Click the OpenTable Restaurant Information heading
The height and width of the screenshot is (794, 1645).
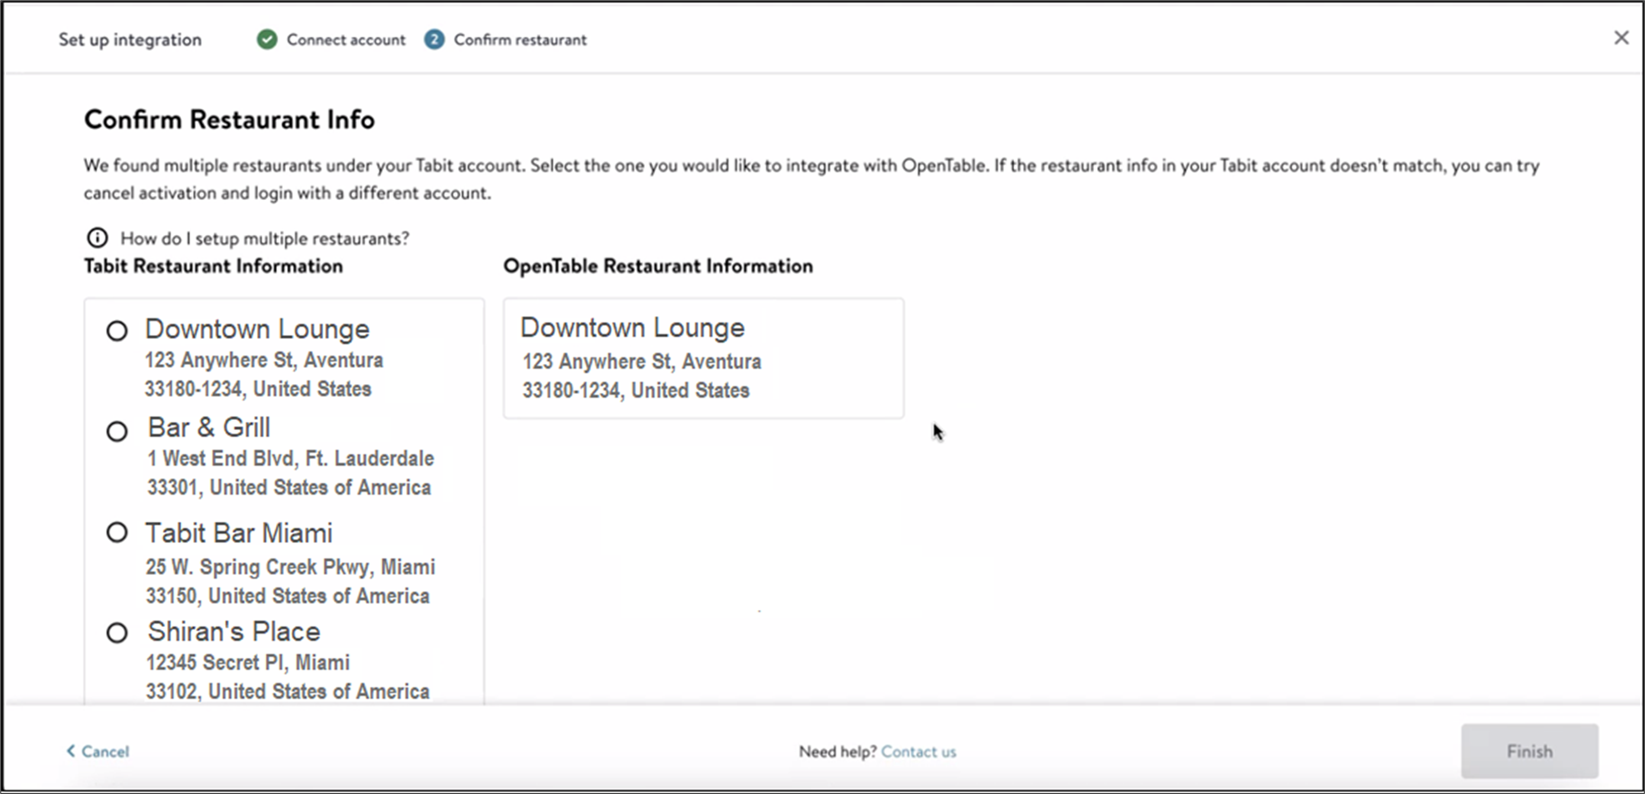point(658,266)
